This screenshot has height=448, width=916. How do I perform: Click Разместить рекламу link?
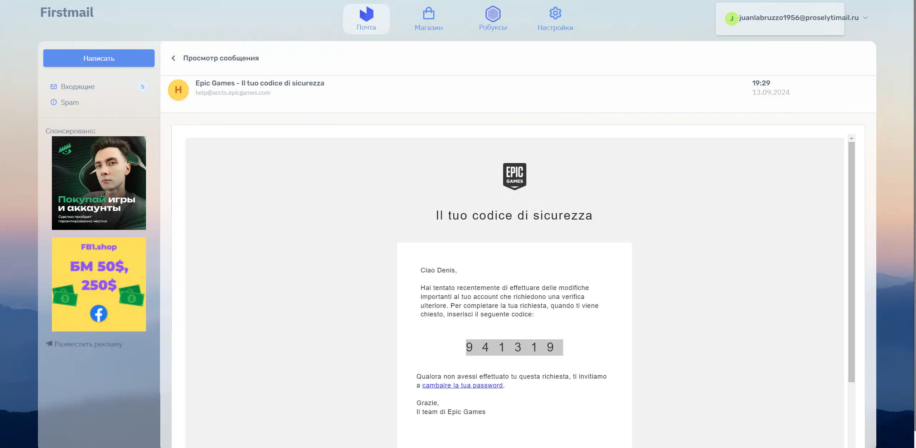(x=88, y=344)
